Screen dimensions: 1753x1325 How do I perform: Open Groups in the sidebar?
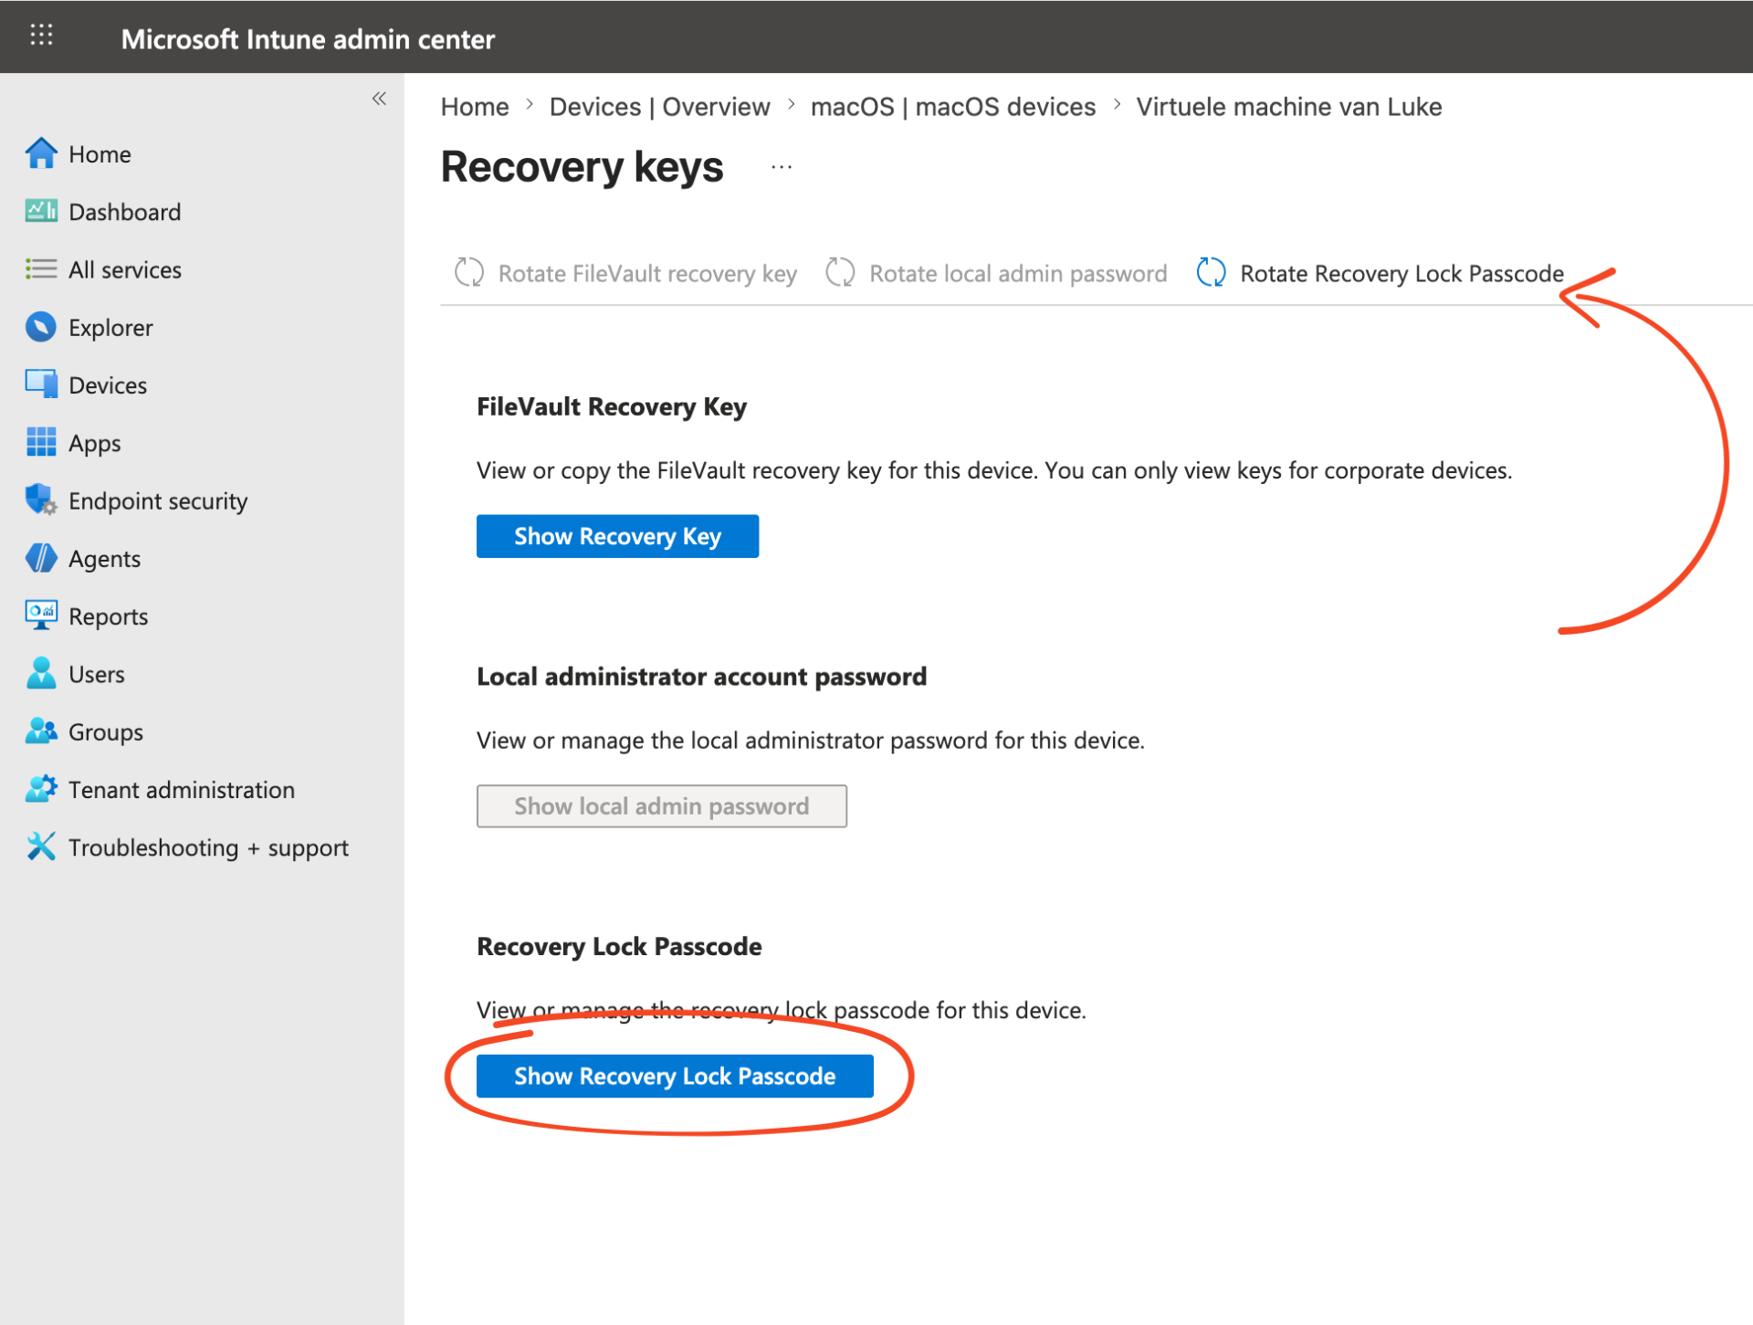(106, 732)
